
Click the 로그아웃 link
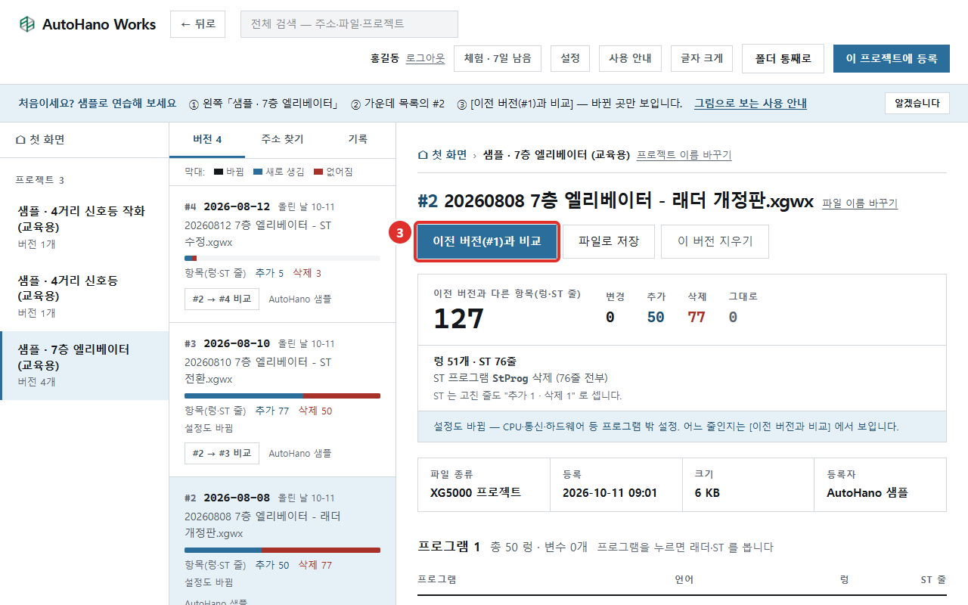tap(425, 58)
